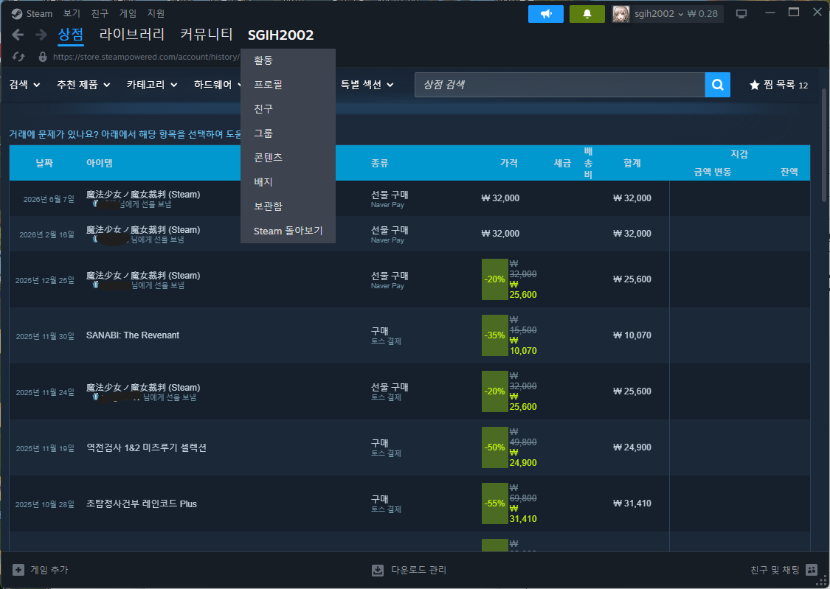
Task: Click the ₩ 10,070 total amount
Action: [632, 335]
